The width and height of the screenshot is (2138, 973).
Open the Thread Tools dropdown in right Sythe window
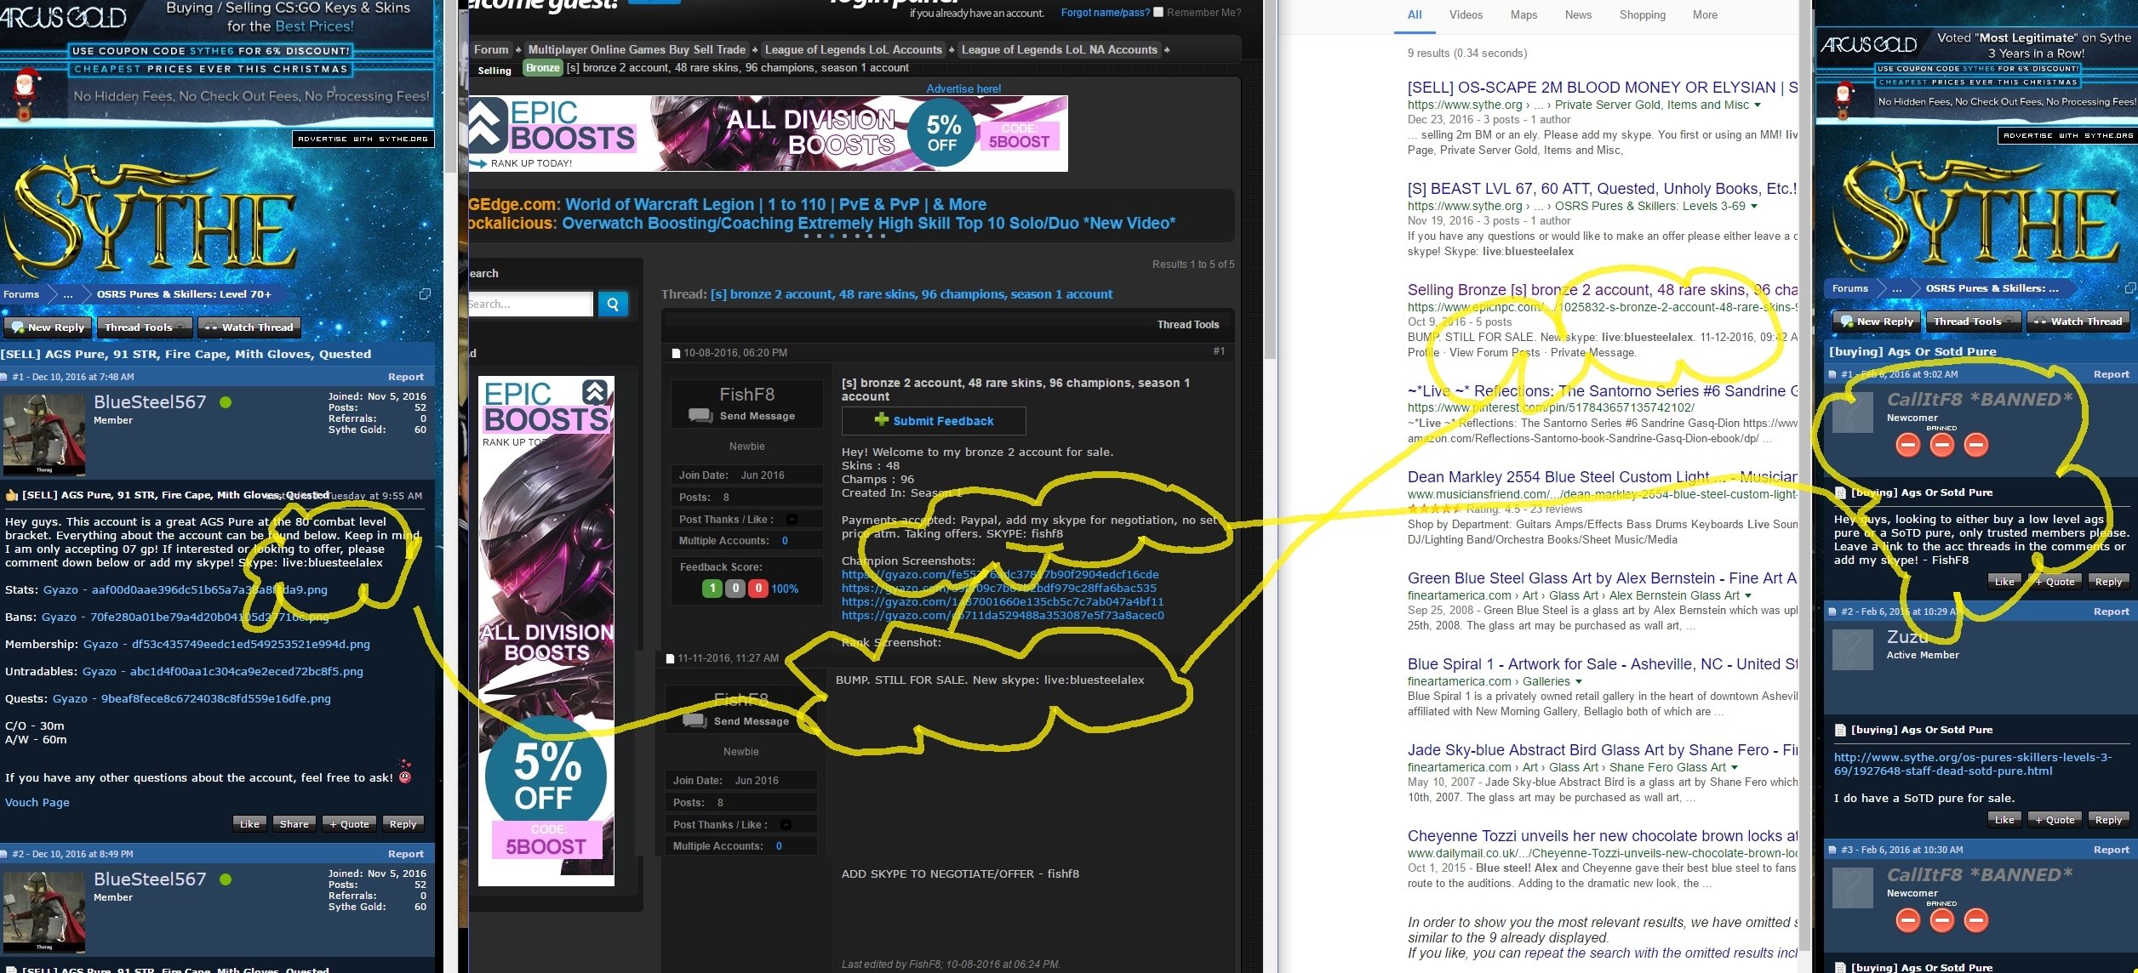pos(1974,321)
